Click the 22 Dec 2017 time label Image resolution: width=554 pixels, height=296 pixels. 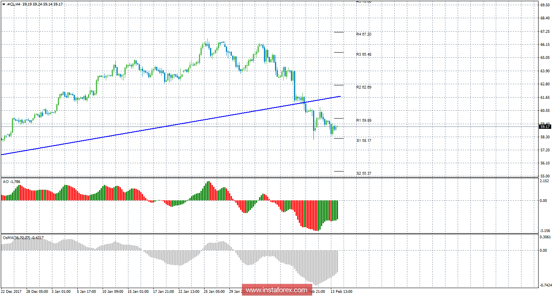click(11, 292)
